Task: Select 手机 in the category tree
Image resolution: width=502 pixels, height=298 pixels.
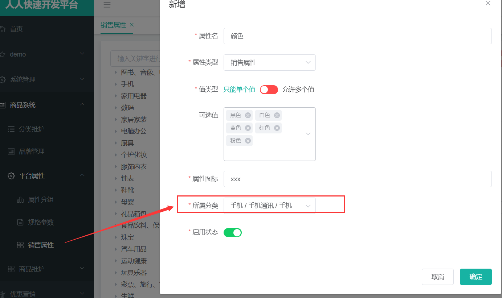Action: pyautogui.click(x=127, y=84)
